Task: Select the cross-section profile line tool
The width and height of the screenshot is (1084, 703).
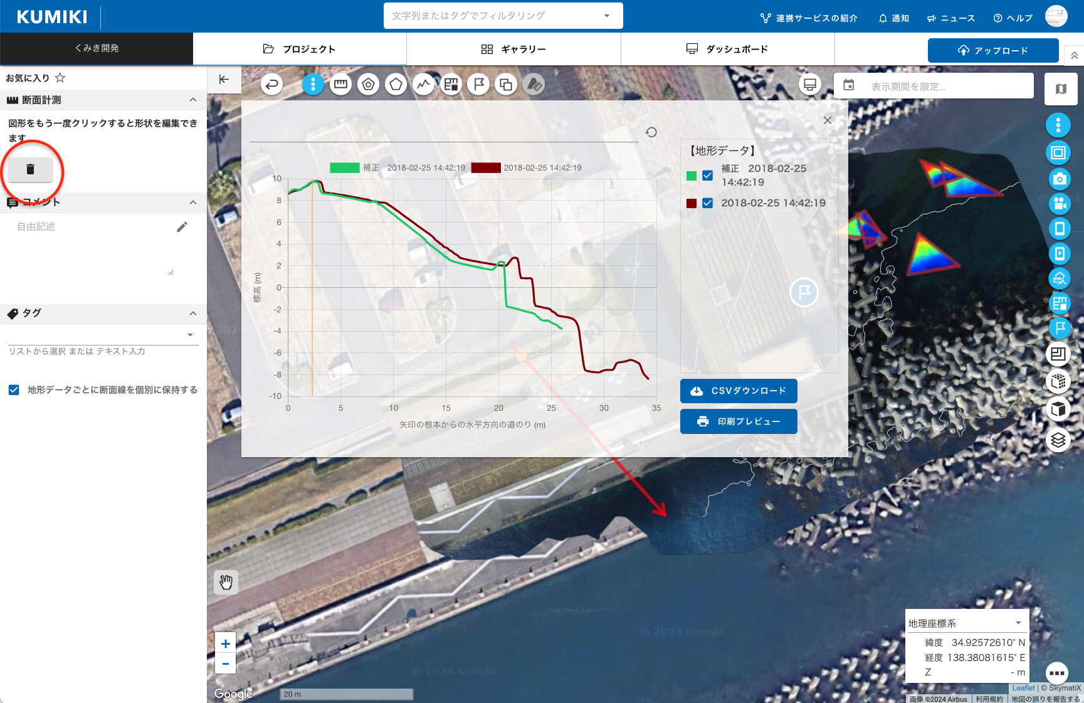Action: (424, 84)
